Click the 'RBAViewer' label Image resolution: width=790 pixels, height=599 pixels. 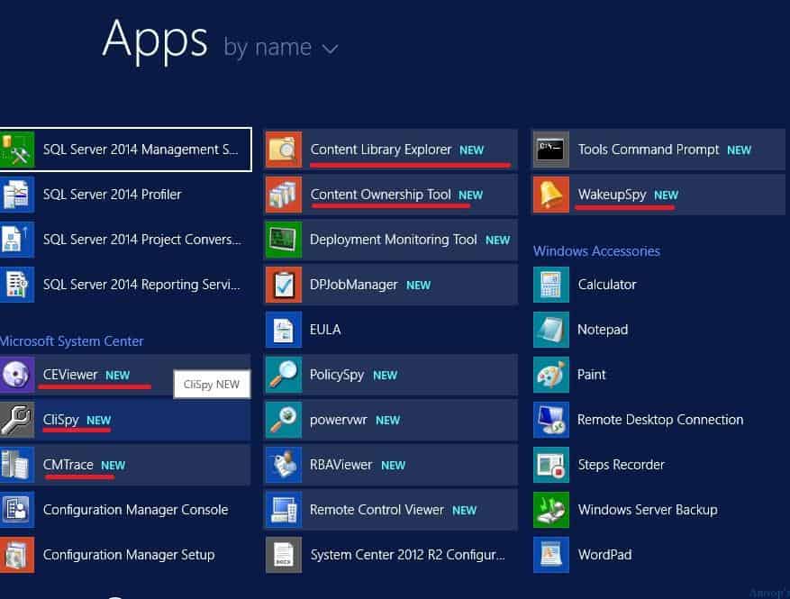coord(341,465)
